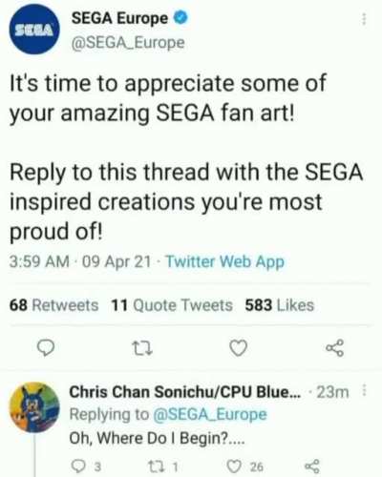View the 583 Likes list

coord(280,305)
